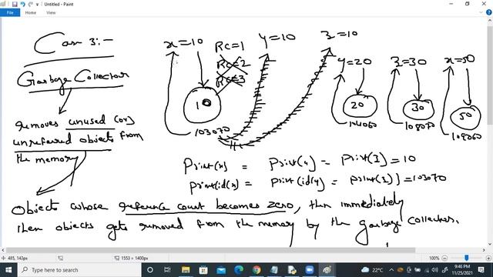
Task: Expand the collapsed ribbon chevron
Action: pyautogui.click(x=481, y=12)
